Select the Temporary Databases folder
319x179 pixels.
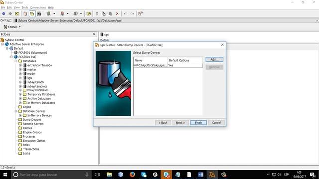coord(41,94)
